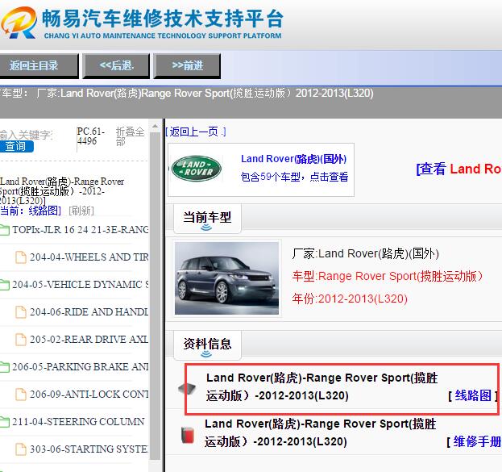The width and height of the screenshot is (502, 472).
Task: Click the Land Rover-Range Rover Sport 线路图 title
Action: tap(322, 386)
